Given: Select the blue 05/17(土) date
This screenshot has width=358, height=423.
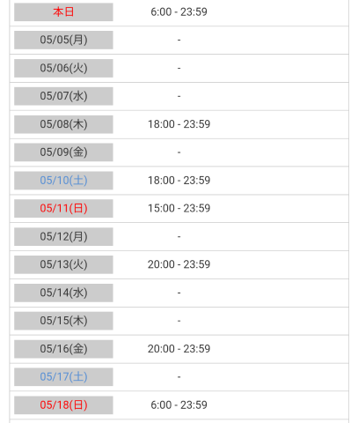Looking at the screenshot, I should (x=63, y=377).
